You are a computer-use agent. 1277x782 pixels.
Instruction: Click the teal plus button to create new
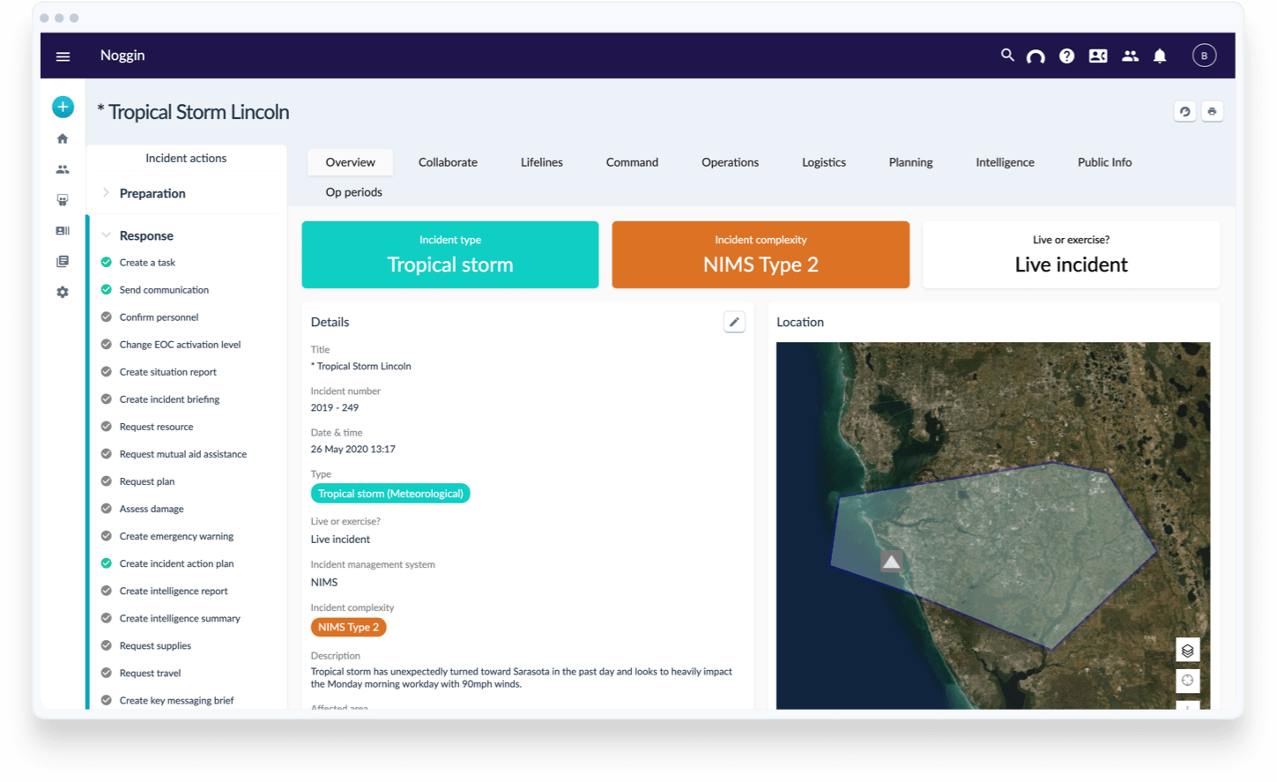pos(63,107)
